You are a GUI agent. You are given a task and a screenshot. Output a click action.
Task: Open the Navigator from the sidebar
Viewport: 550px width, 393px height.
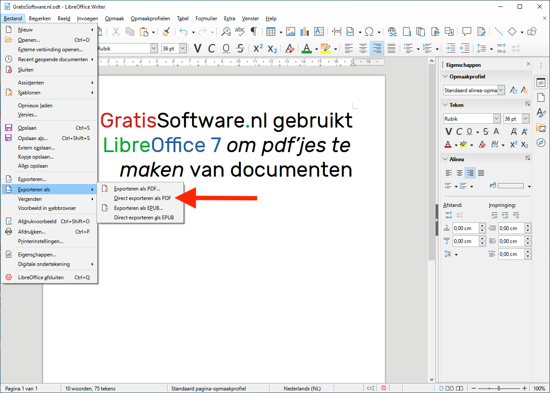(541, 143)
